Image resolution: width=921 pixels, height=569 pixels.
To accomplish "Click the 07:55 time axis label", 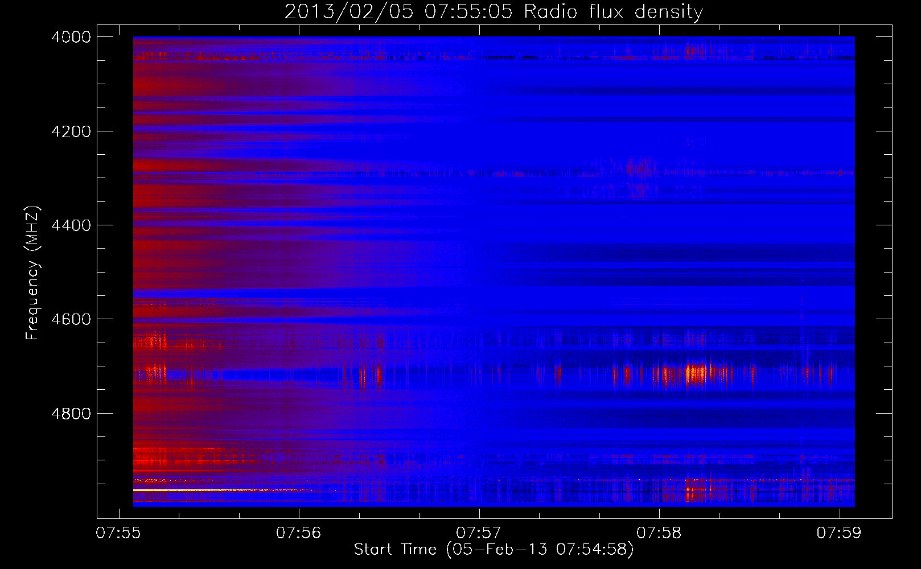I will (x=118, y=533).
